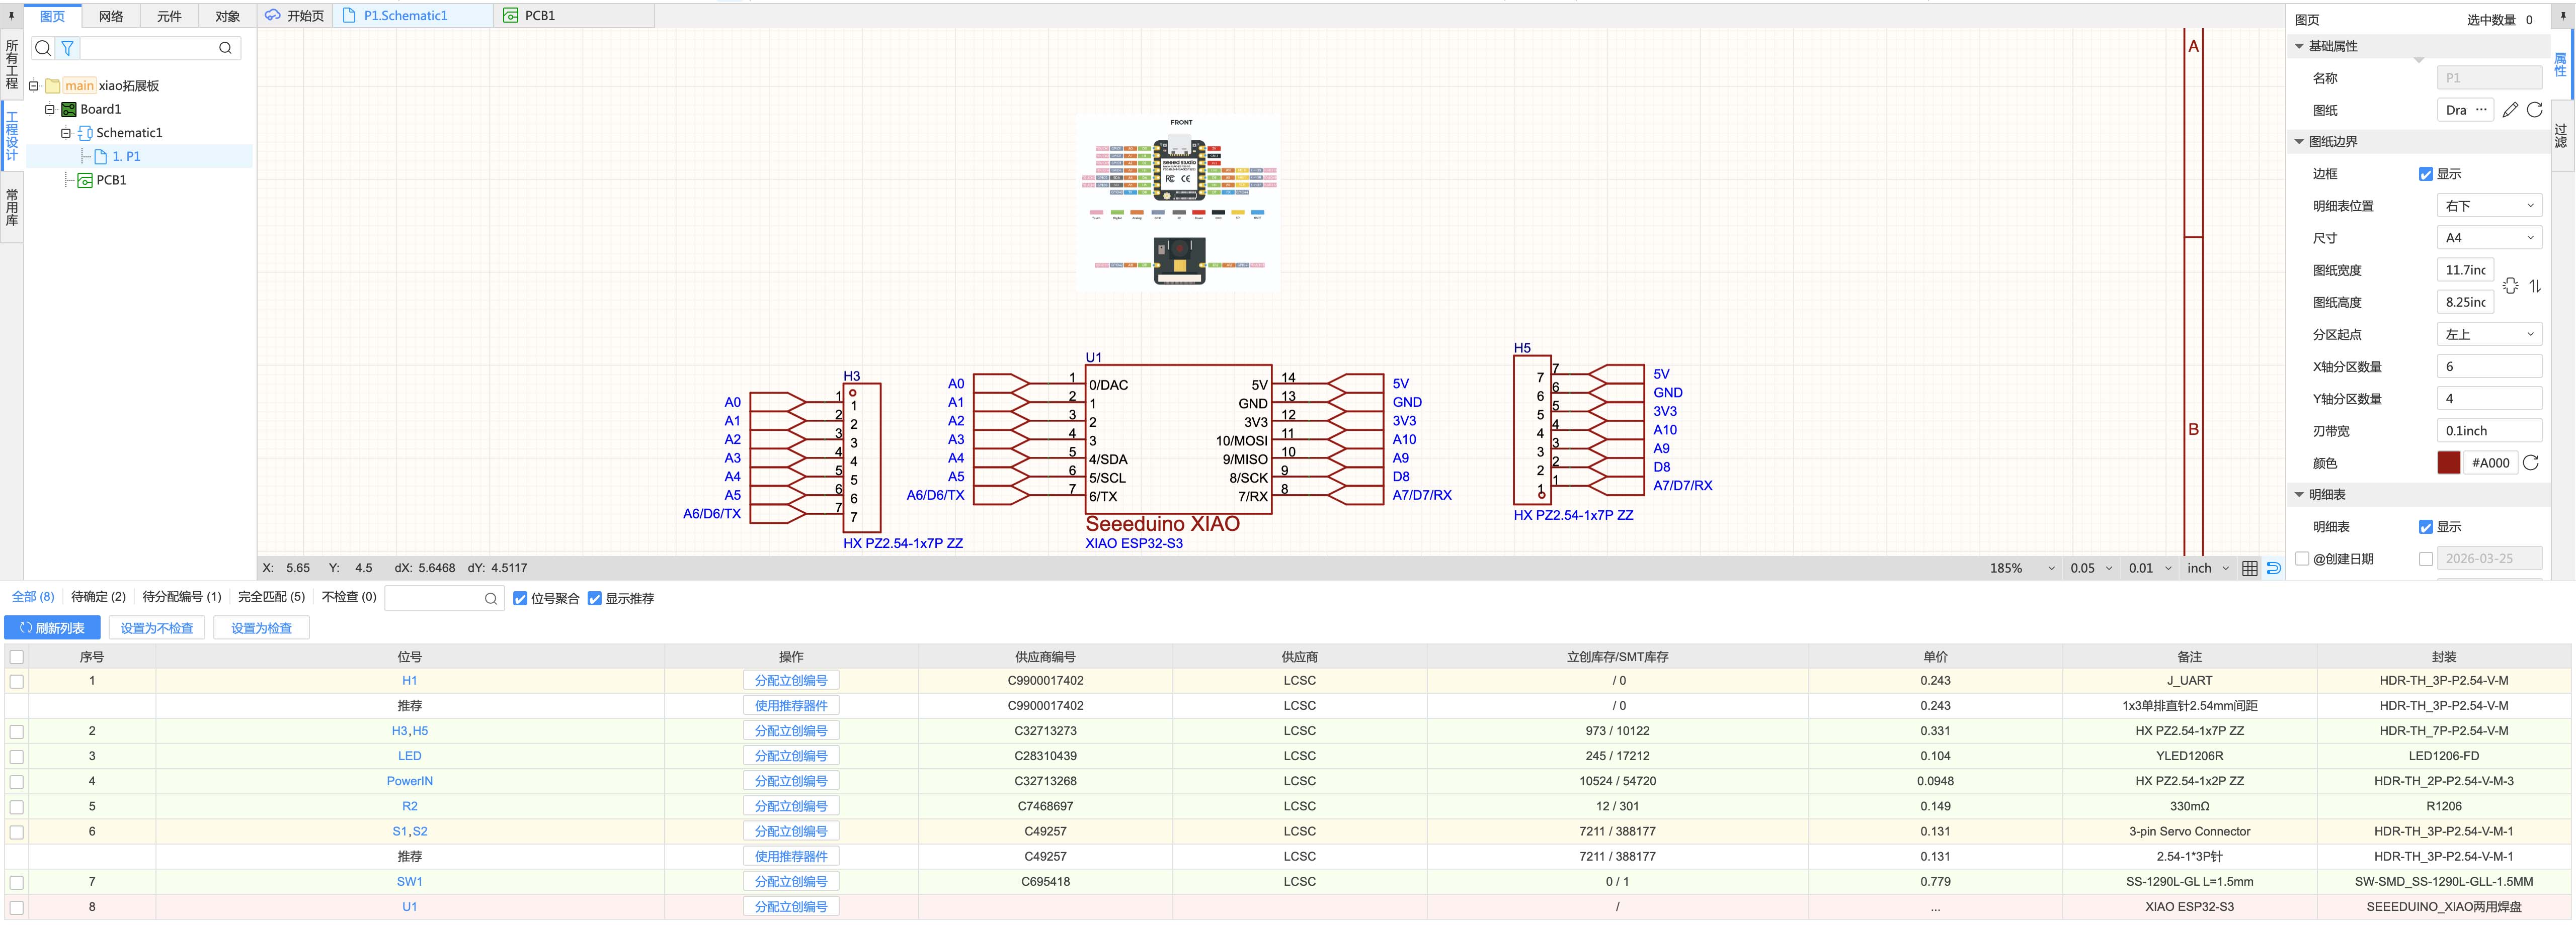2576x928 pixels.
Task: Collapse the Schematic1 tree node
Action: pos(66,133)
